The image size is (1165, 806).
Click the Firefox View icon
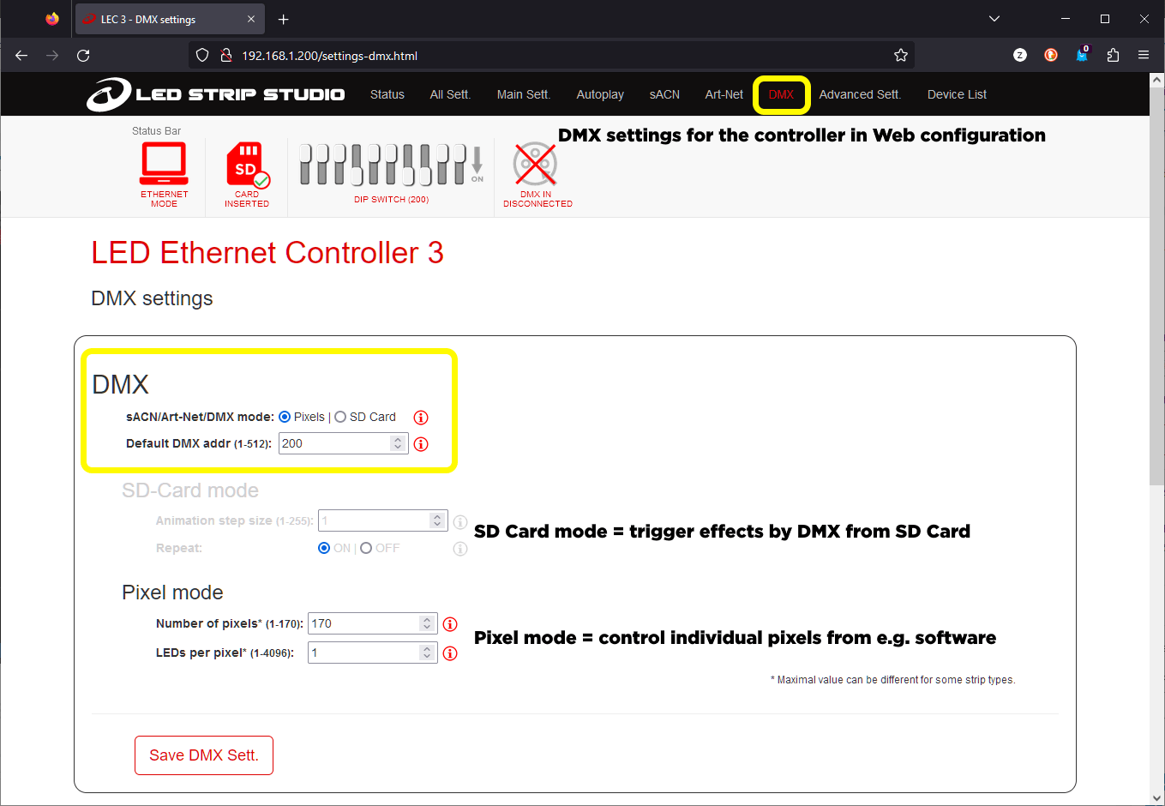tap(52, 19)
